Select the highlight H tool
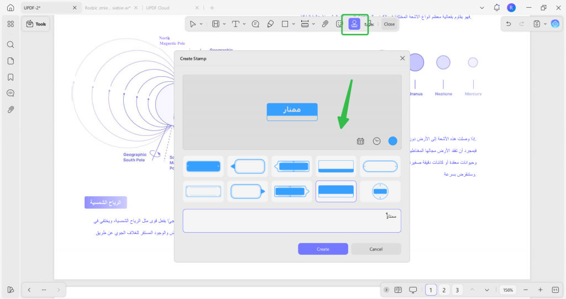The height and width of the screenshot is (299, 566). click(x=216, y=24)
